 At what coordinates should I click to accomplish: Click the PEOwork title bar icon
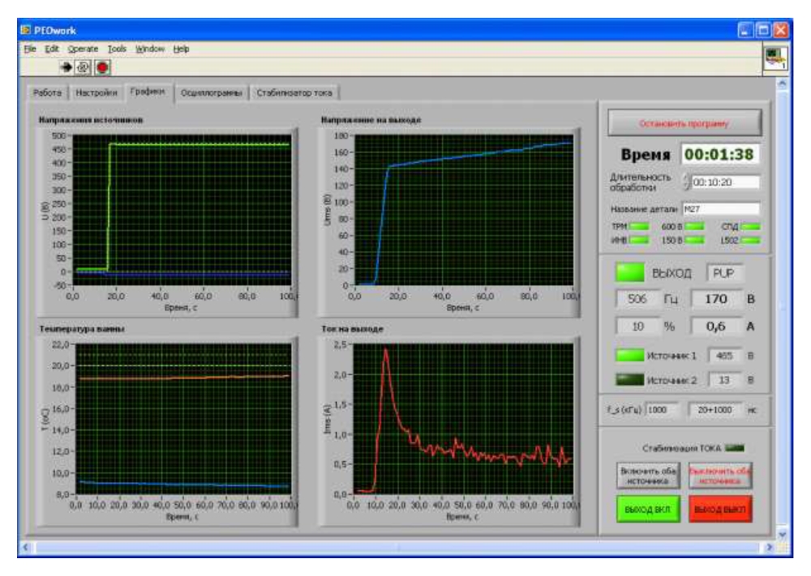coord(26,30)
